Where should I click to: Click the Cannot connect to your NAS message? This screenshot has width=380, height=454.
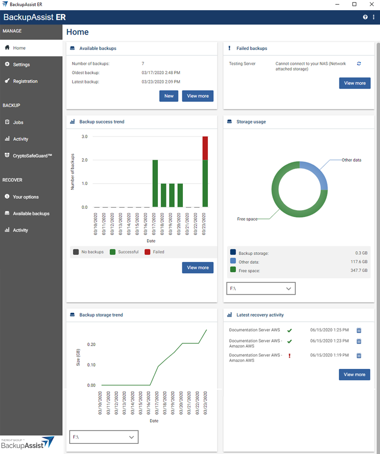point(310,66)
